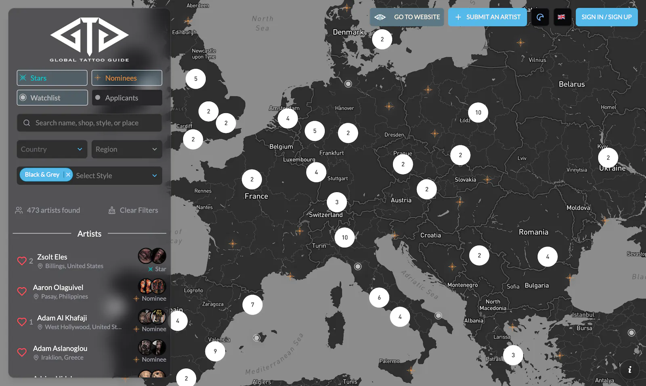Like artist Zsolt Eles with heart icon

[x=22, y=261]
